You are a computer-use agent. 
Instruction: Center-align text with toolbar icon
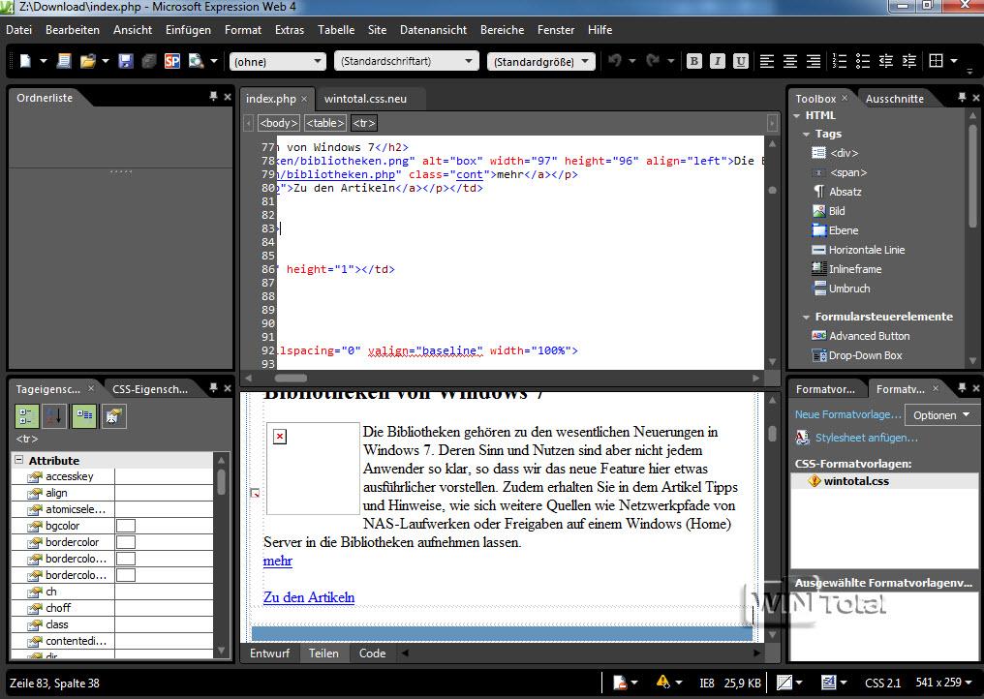[790, 61]
